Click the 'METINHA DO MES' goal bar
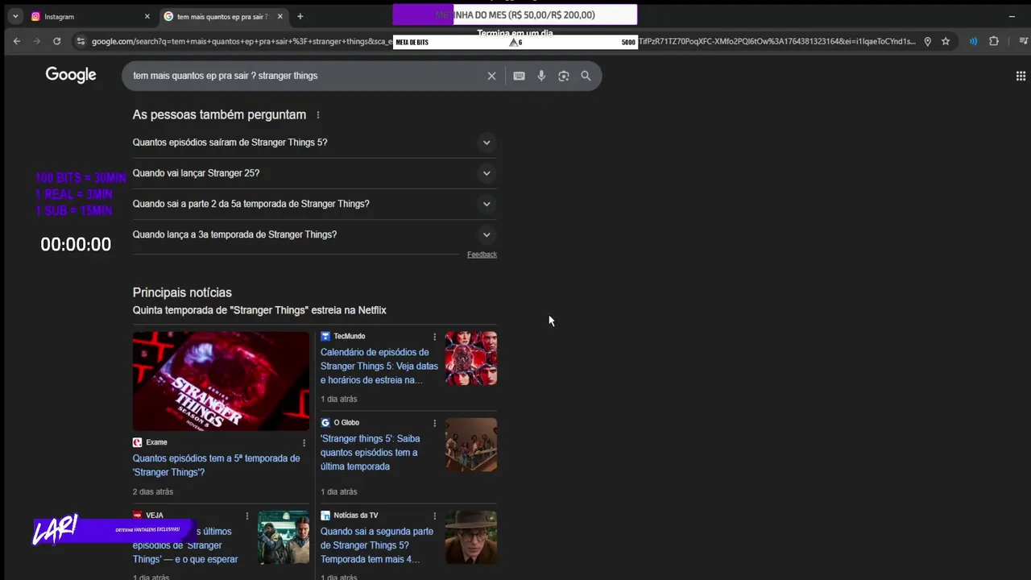1031x580 pixels. [515, 14]
